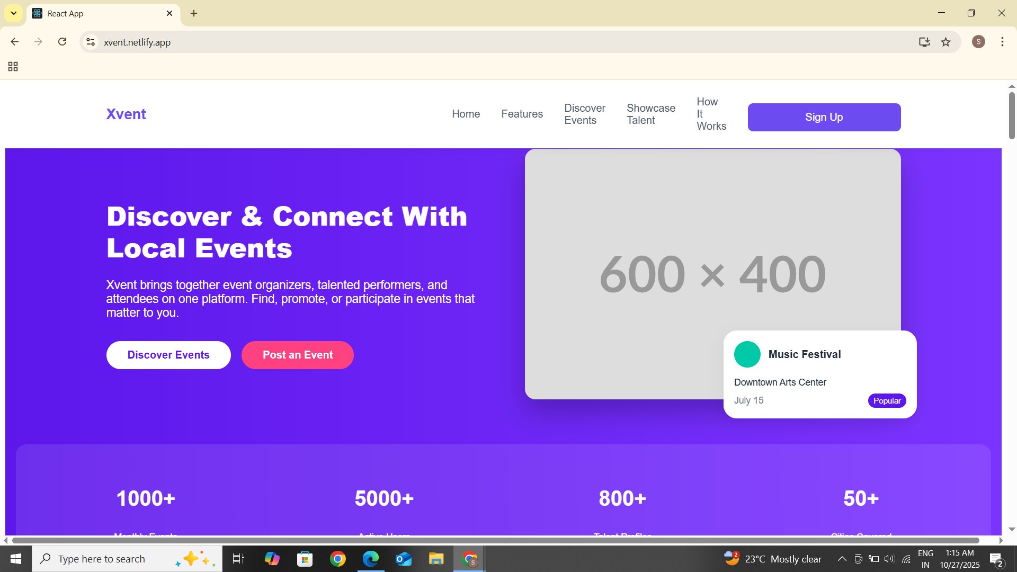This screenshot has width=1017, height=572.
Task: Click the green Music Festival circle
Action: tap(747, 354)
